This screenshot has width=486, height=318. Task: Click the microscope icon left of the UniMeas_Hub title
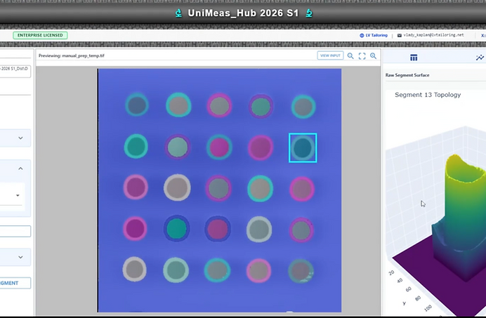pos(178,13)
